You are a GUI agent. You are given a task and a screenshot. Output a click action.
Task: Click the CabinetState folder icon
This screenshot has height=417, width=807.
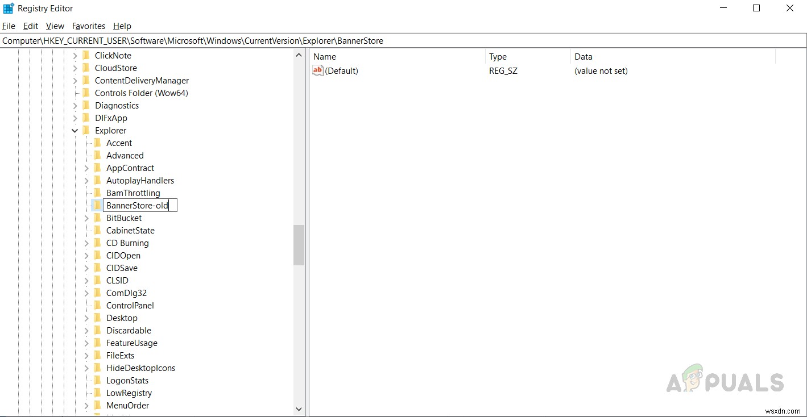pyautogui.click(x=97, y=231)
